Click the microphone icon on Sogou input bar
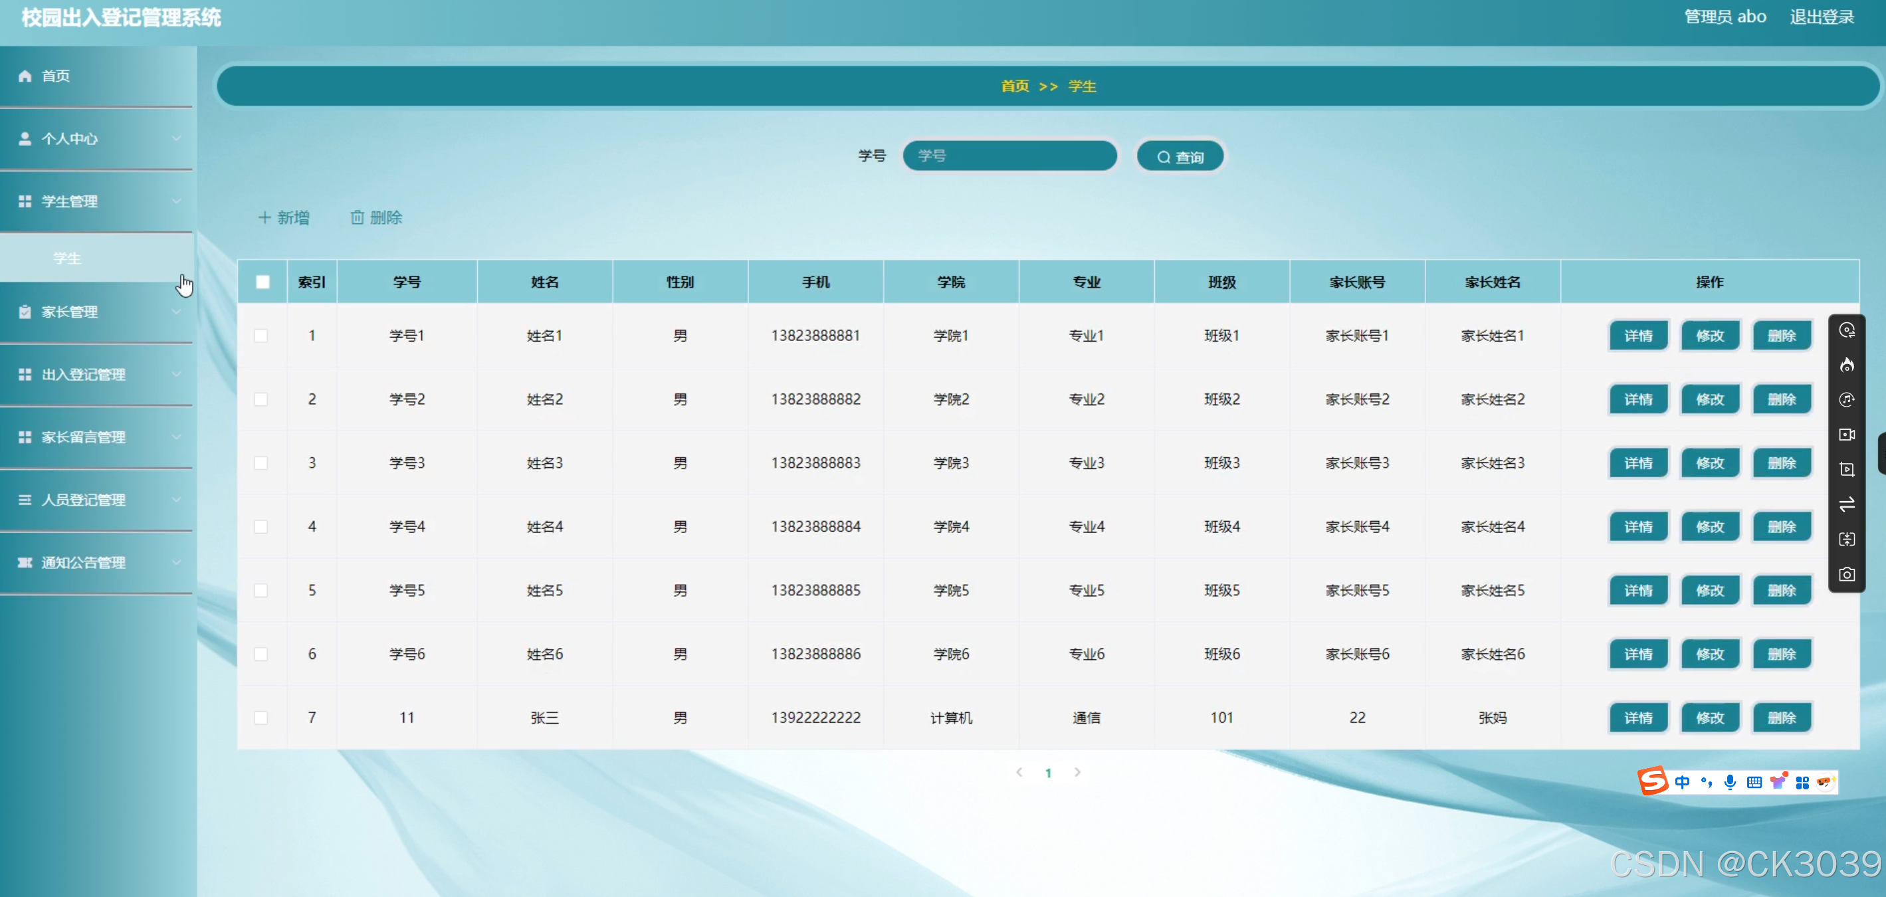Screen dimensions: 1886x897 [1730, 781]
